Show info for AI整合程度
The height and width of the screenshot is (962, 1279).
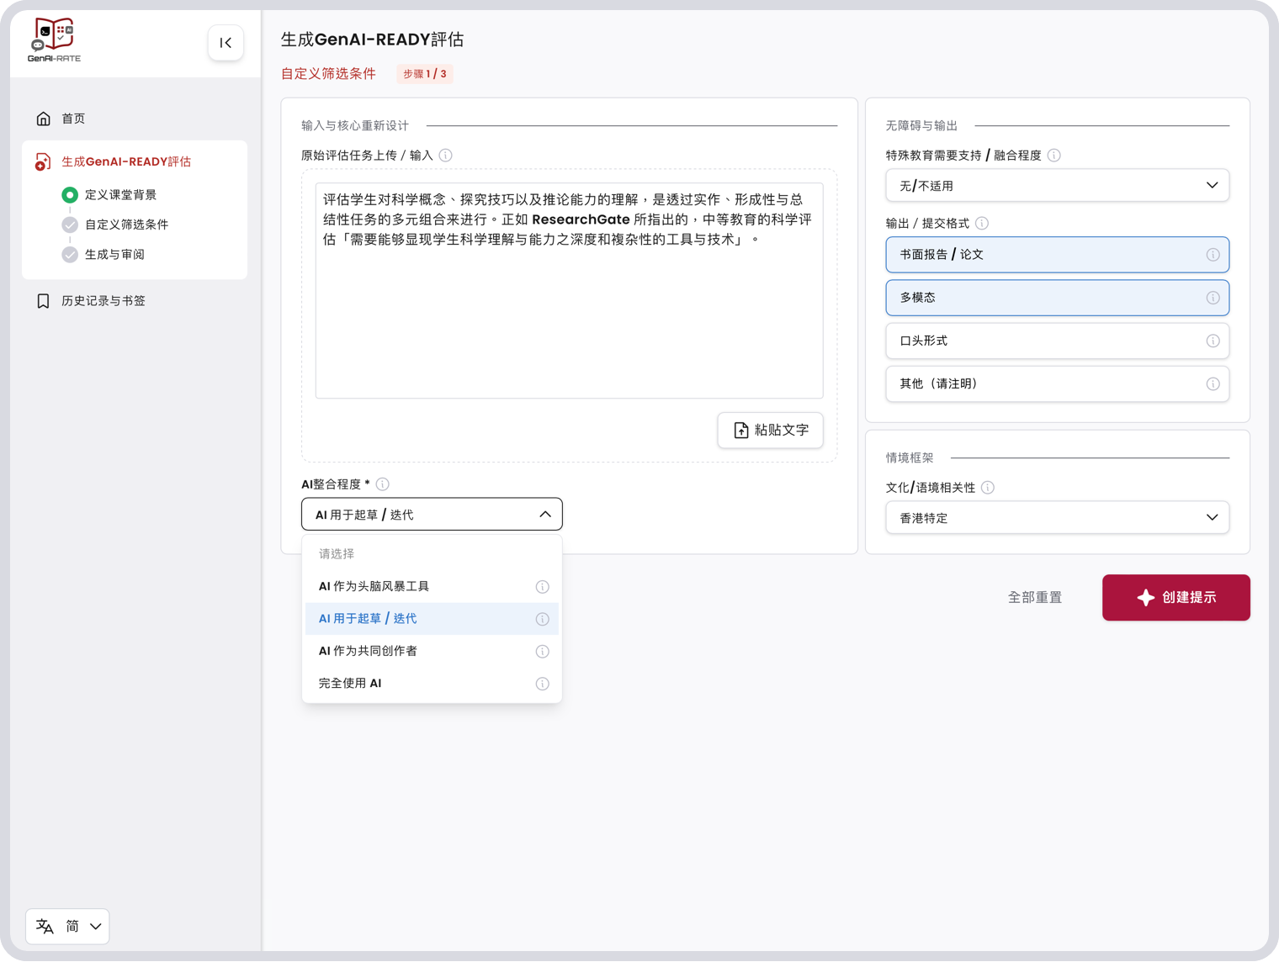coord(383,484)
